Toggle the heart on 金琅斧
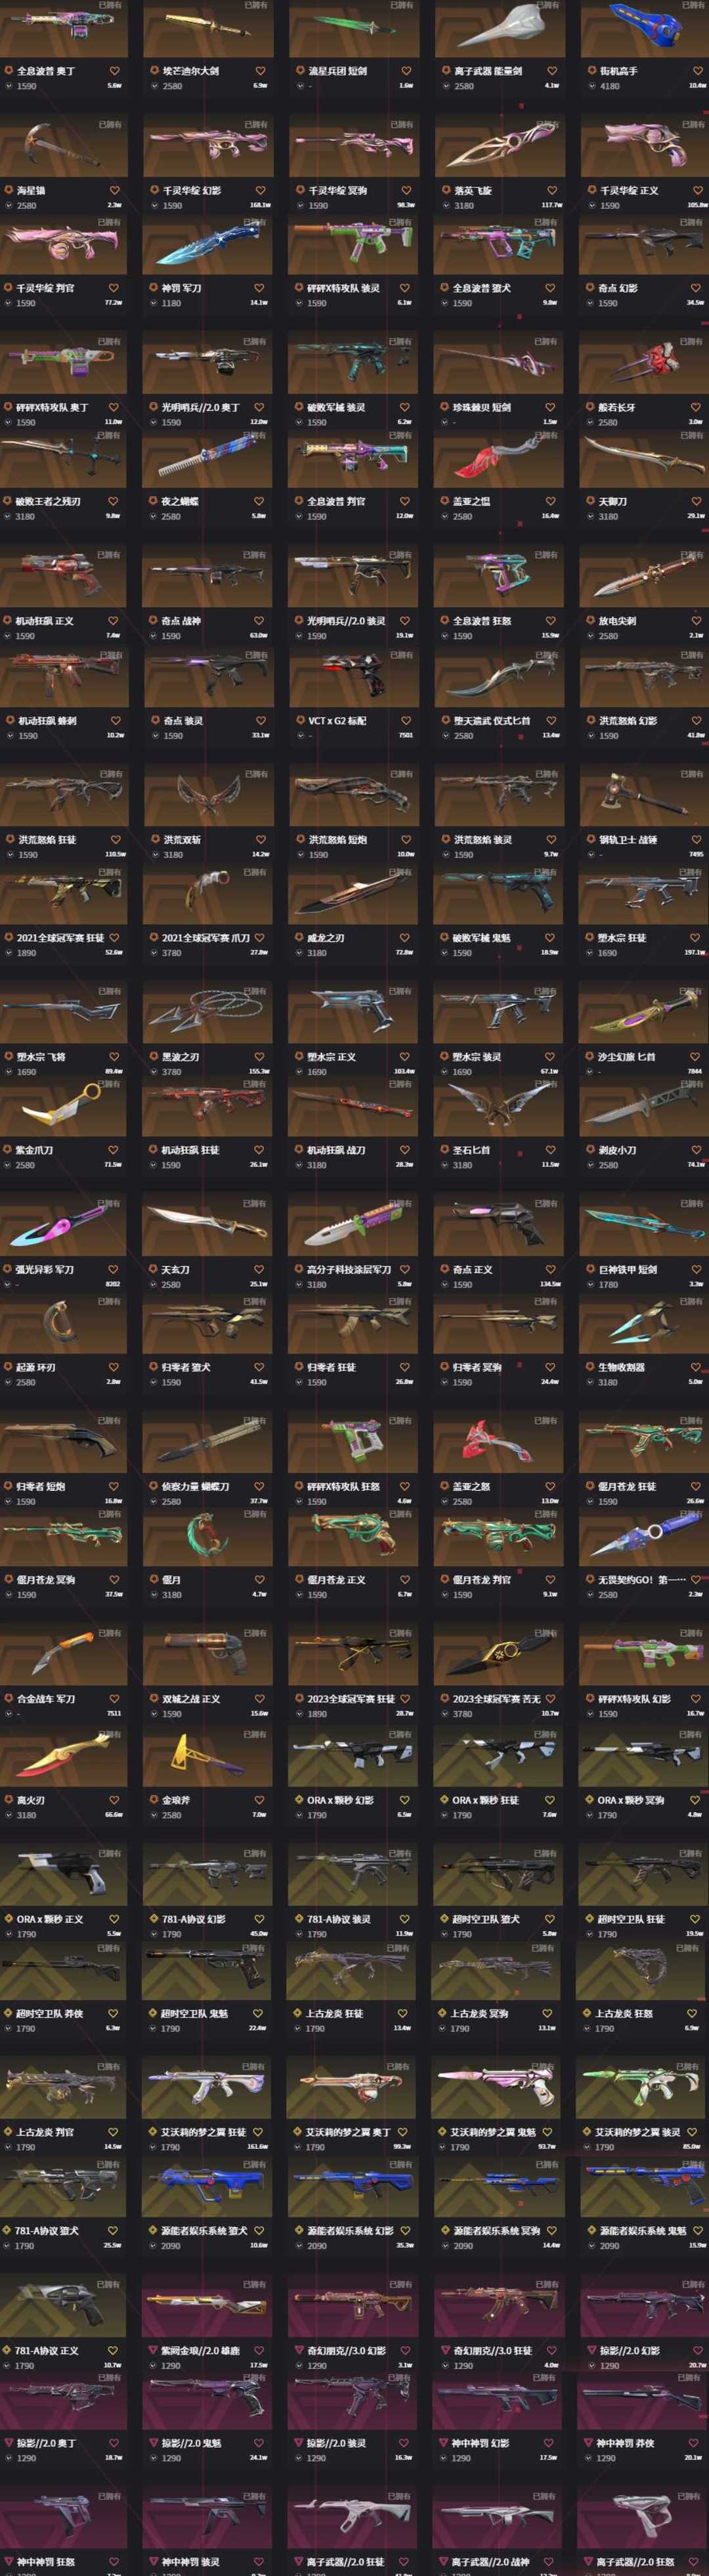The height and width of the screenshot is (2576, 709). click(x=260, y=1800)
